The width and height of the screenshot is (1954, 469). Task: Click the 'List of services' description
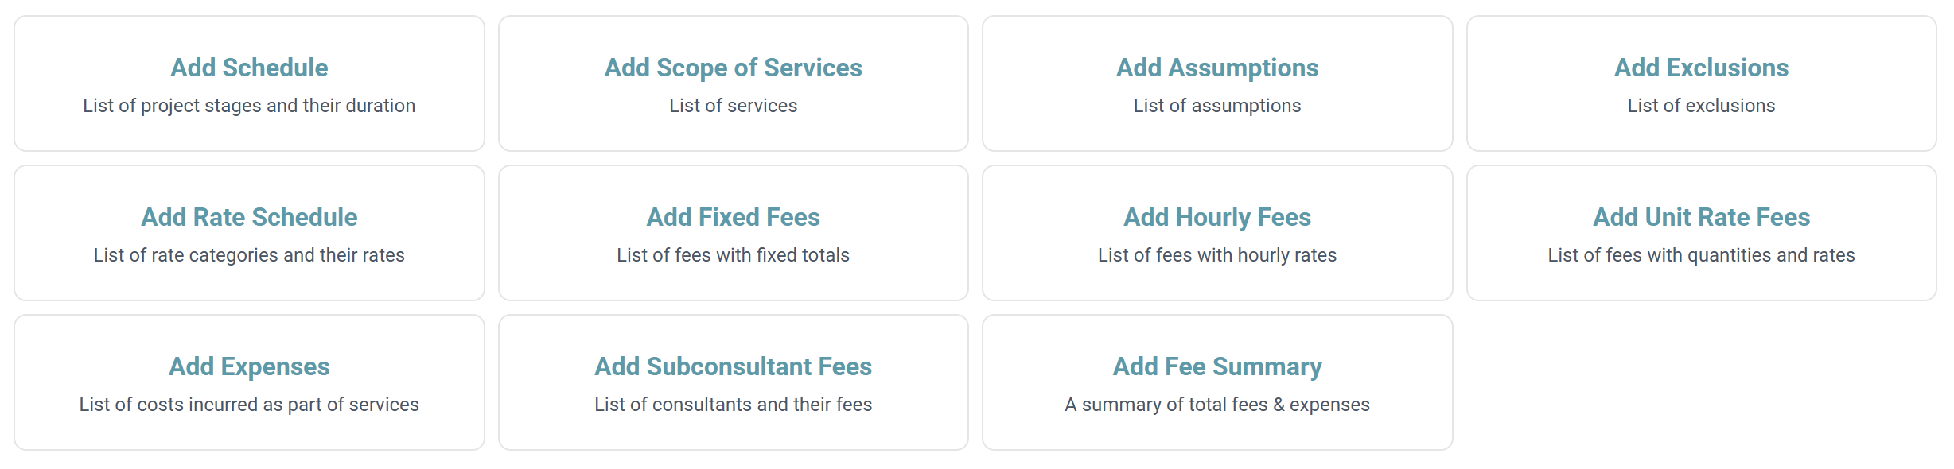point(733,106)
